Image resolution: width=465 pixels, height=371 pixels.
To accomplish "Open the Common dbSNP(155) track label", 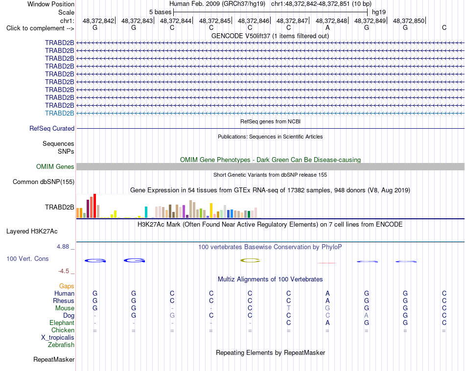I will (x=44, y=182).
